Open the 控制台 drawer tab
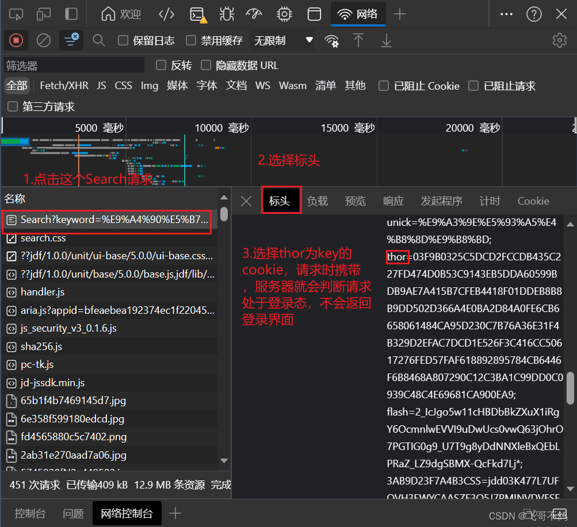This screenshot has height=527, width=577. (x=30, y=513)
